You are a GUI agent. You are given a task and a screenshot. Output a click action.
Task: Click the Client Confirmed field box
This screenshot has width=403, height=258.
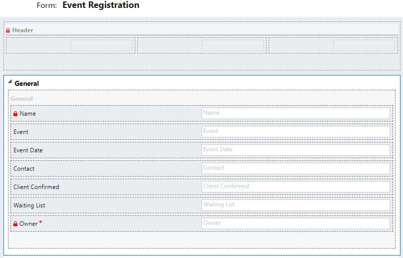pos(296,187)
